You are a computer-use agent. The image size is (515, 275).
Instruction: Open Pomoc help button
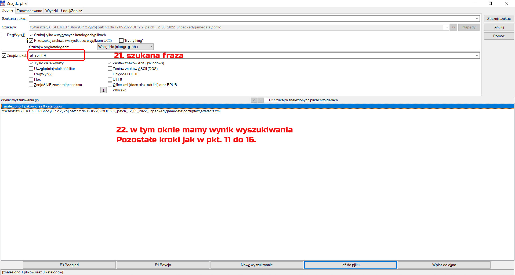click(x=499, y=36)
